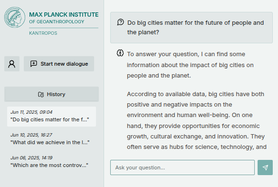This screenshot has height=187, width=278.
Task: Focus the "Ask your question..." input field
Action: tap(182, 167)
